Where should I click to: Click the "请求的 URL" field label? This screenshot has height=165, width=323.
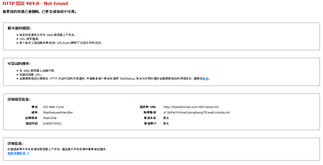[148, 107]
